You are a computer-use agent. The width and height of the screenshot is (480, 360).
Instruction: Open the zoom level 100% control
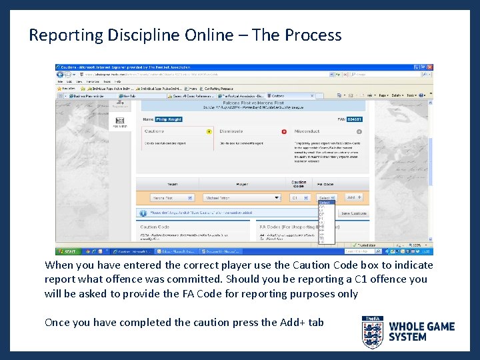(x=417, y=245)
